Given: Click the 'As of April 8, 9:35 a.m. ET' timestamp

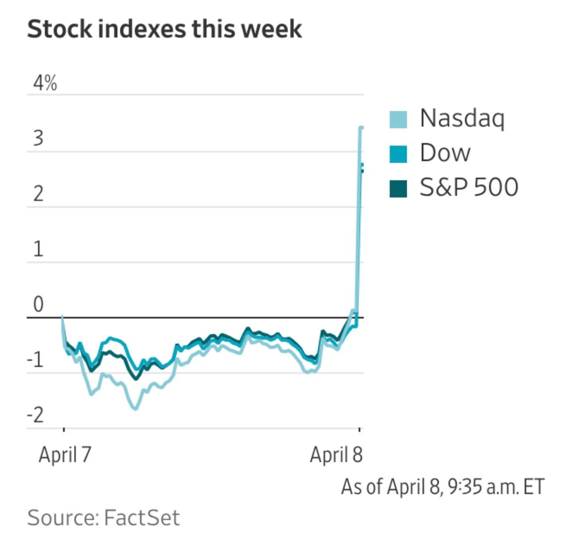Looking at the screenshot, I should [x=442, y=487].
